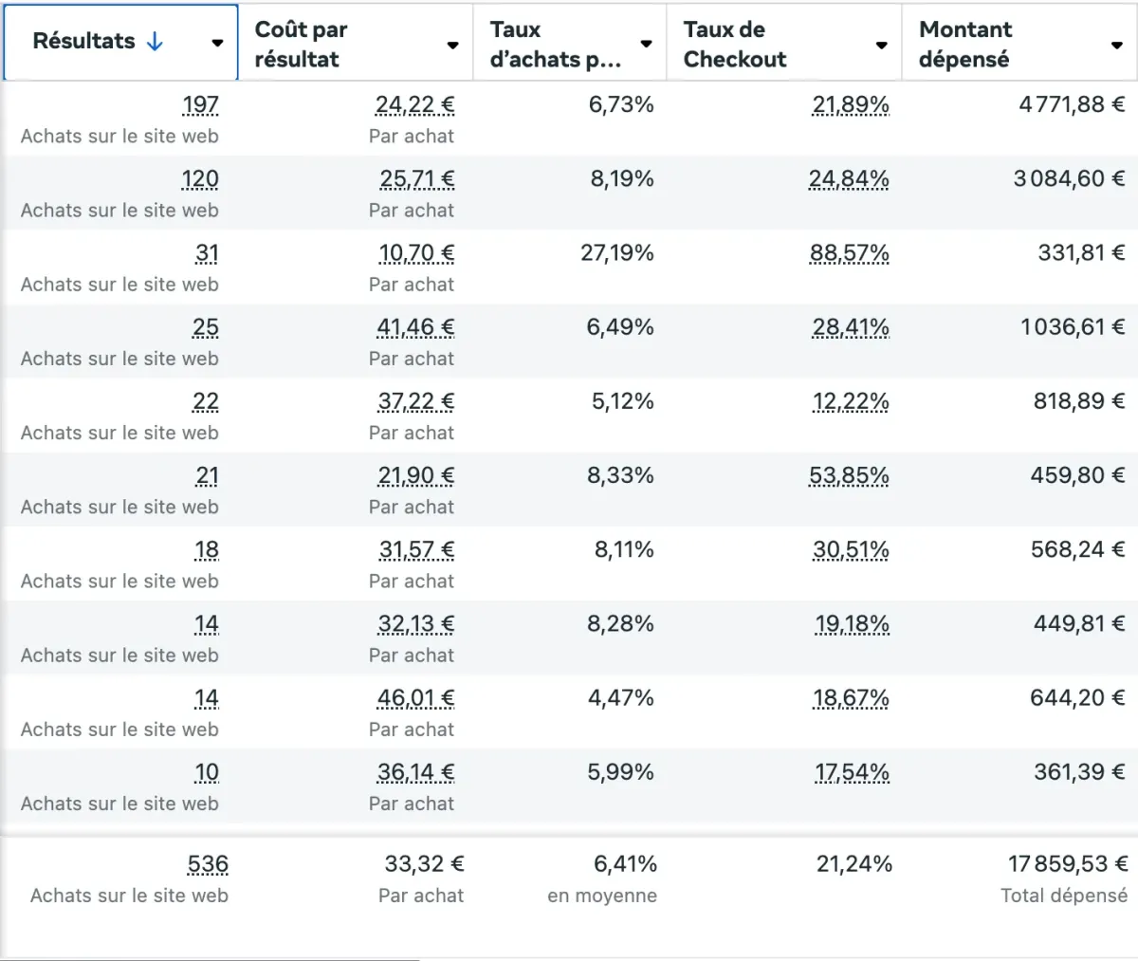Click the 24,22 € cost per result
Image resolution: width=1138 pixels, height=961 pixels.
[x=414, y=105]
